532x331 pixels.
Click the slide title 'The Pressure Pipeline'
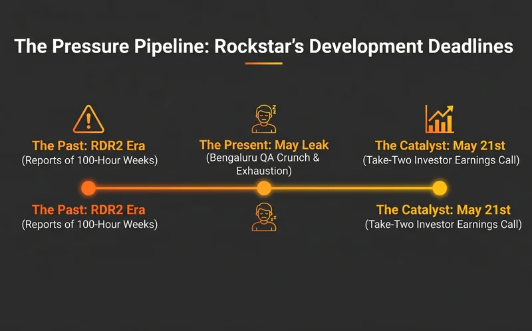[x=263, y=46]
